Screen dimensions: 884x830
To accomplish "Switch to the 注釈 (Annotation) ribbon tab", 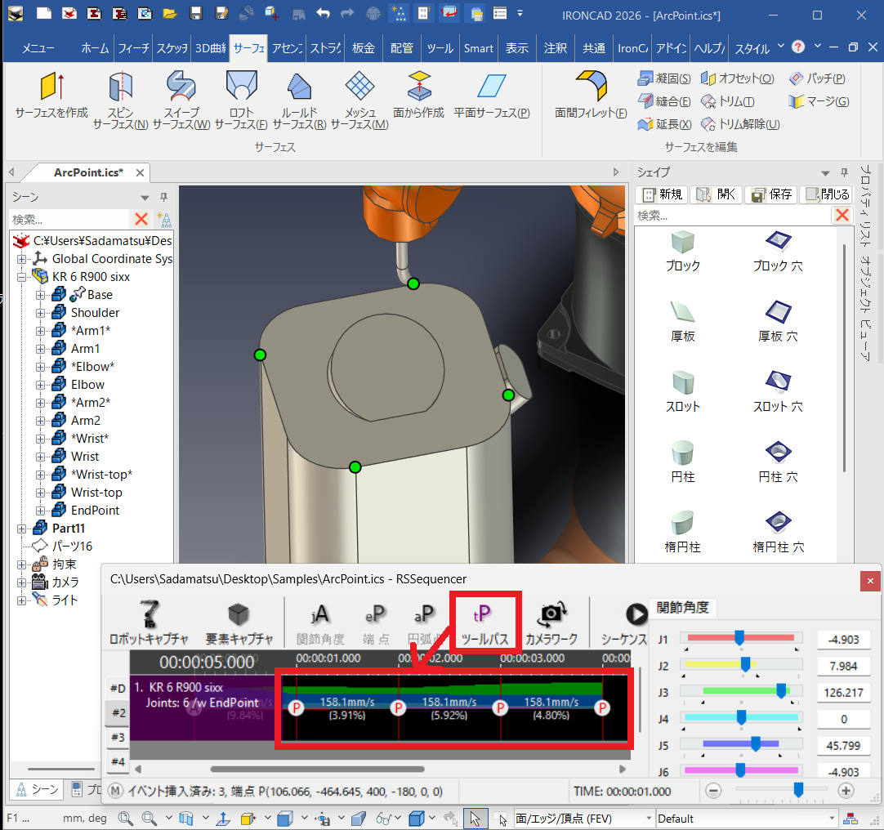I will click(x=556, y=48).
